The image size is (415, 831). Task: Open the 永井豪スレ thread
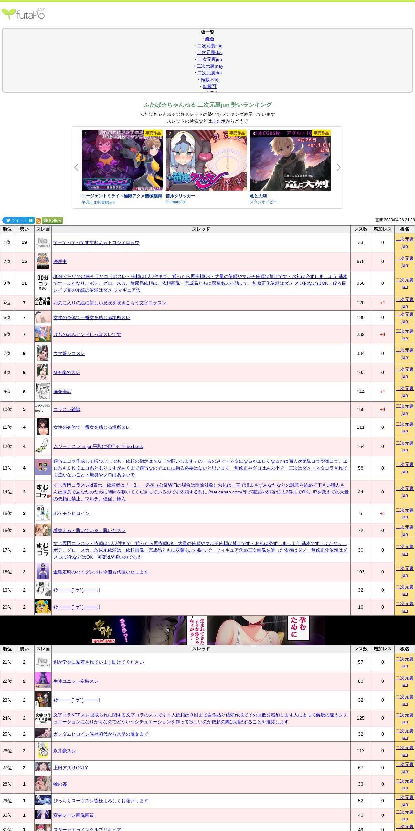(65, 751)
